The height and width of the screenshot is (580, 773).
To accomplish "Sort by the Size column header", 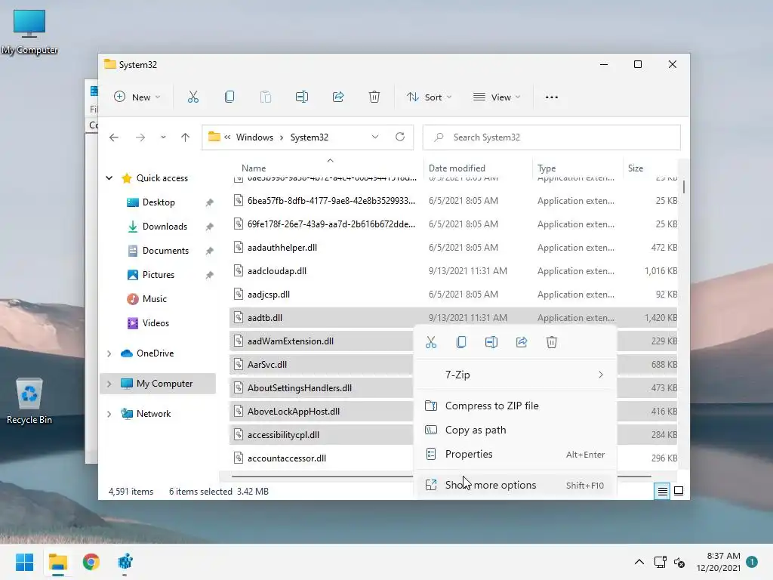I will (x=636, y=168).
